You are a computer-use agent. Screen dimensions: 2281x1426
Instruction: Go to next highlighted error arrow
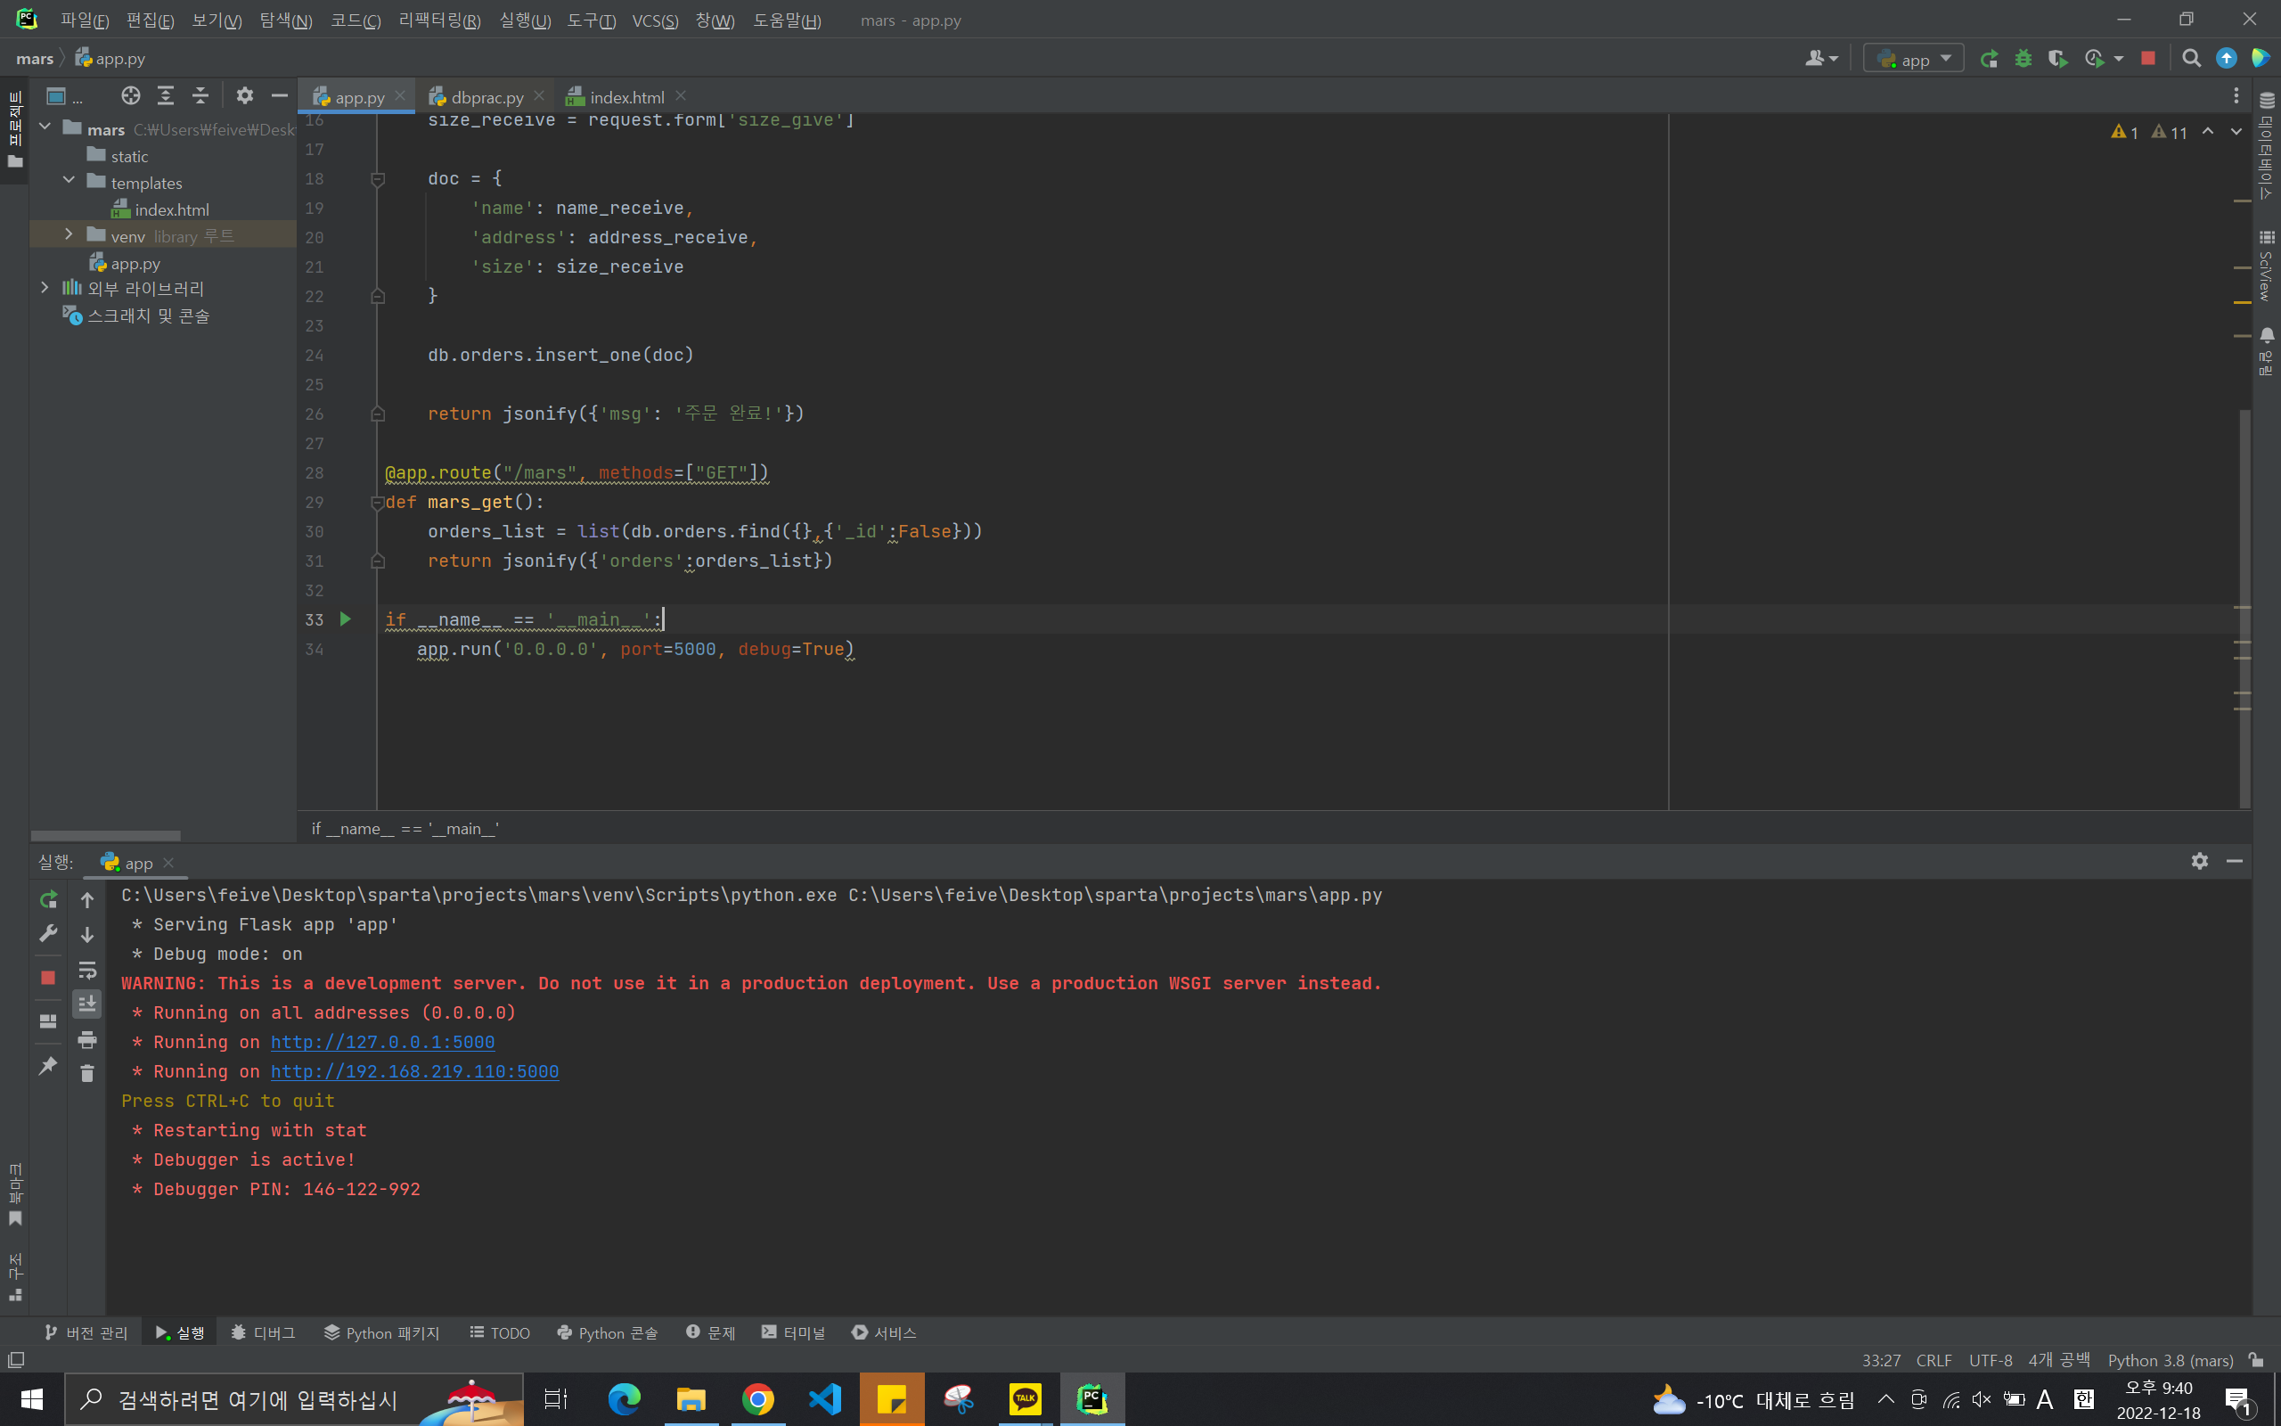[2236, 132]
